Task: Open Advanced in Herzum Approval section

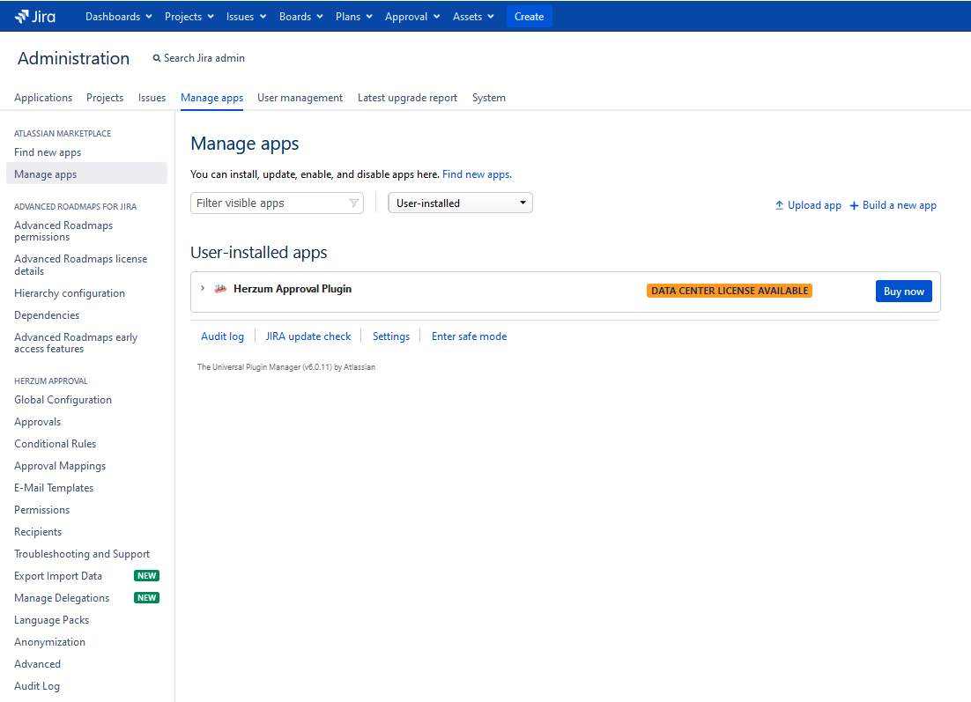Action: click(x=37, y=663)
